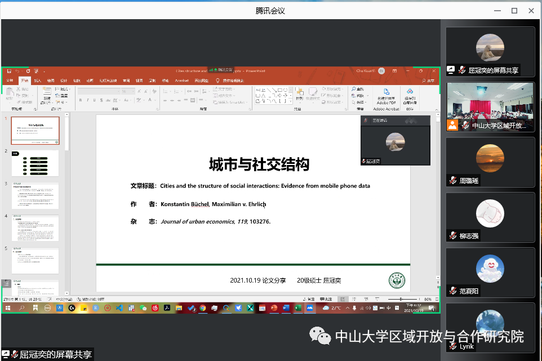This screenshot has height=361, width=542.
Task: Adjust the zoom slider in the status bar
Action: 401,299
